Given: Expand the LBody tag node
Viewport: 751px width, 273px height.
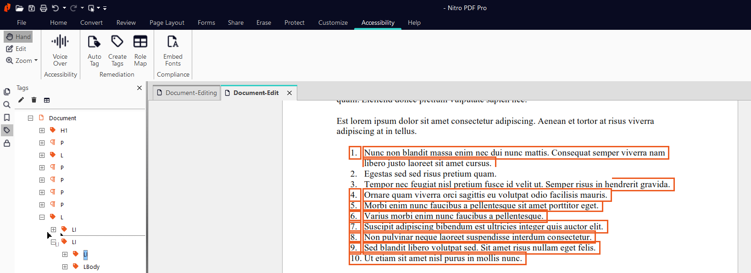Looking at the screenshot, I should [x=65, y=267].
